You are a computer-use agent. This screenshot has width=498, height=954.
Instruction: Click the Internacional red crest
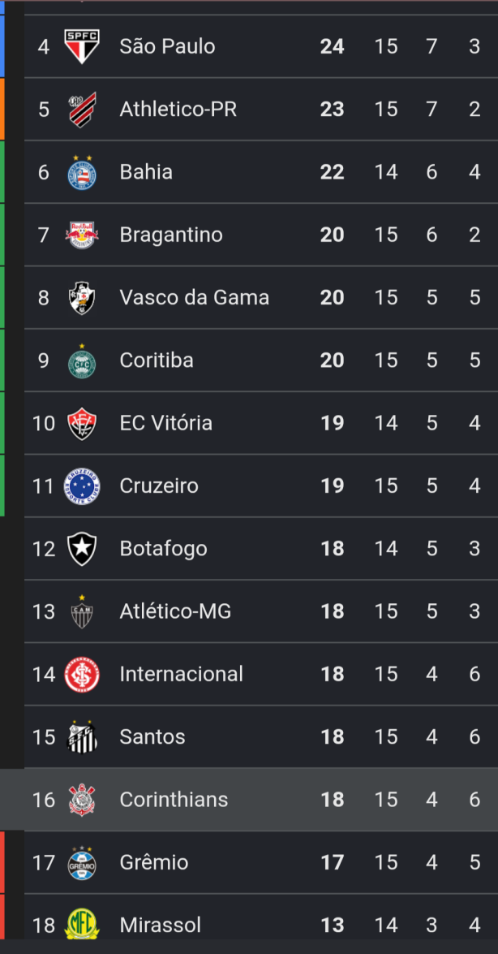pos(82,674)
